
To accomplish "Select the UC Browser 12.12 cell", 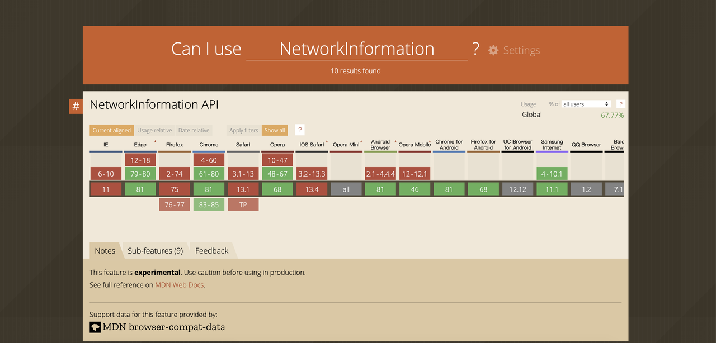I will pos(517,189).
